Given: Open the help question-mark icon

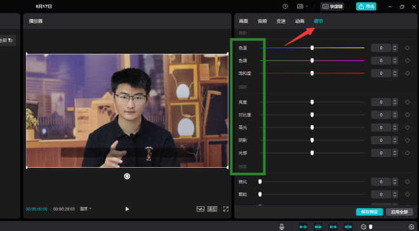Looking at the screenshot, I should (x=285, y=6).
